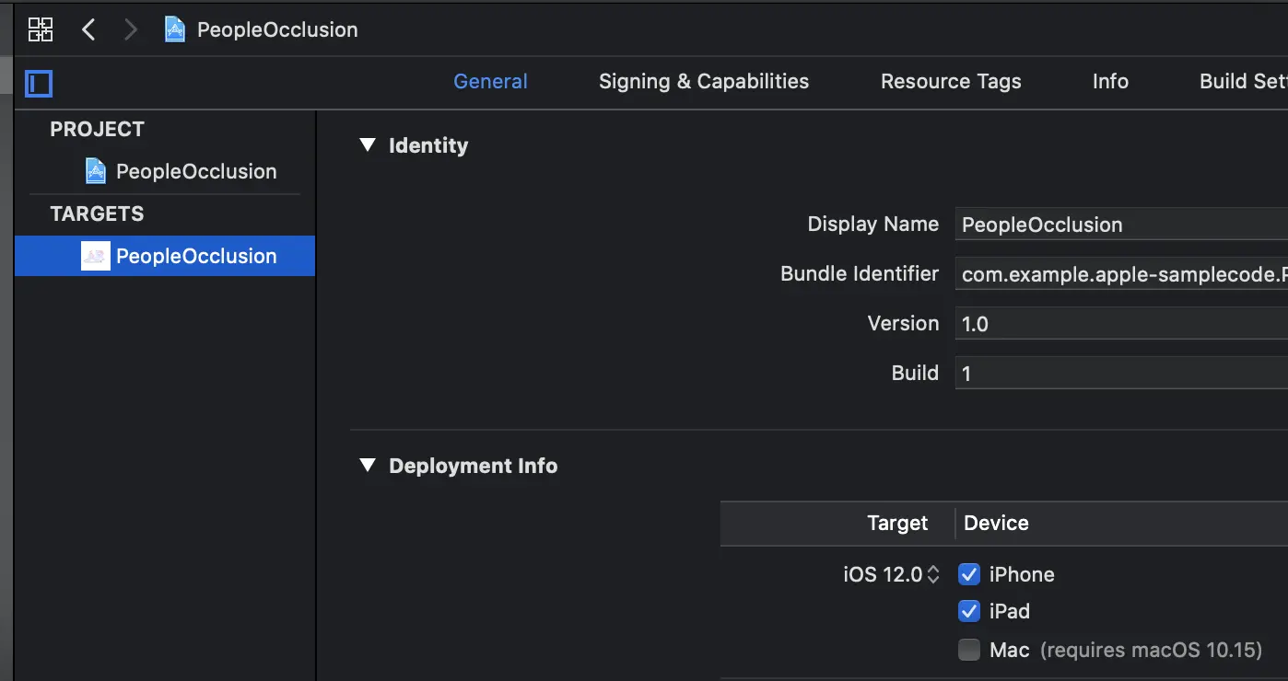Open the Resource Tags tab
Viewport: 1288px width, 681px height.
pyautogui.click(x=951, y=82)
